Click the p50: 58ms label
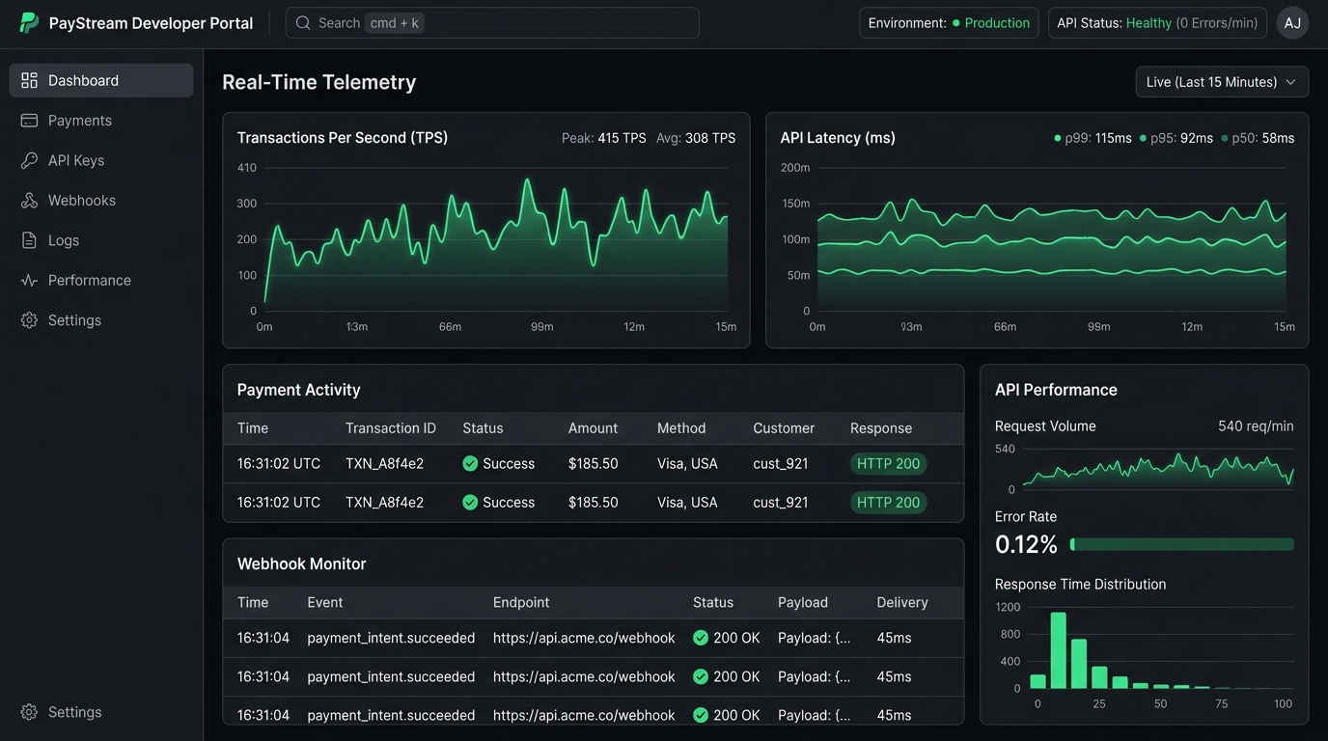Screen dimensions: 1328x741 click(x=1263, y=138)
